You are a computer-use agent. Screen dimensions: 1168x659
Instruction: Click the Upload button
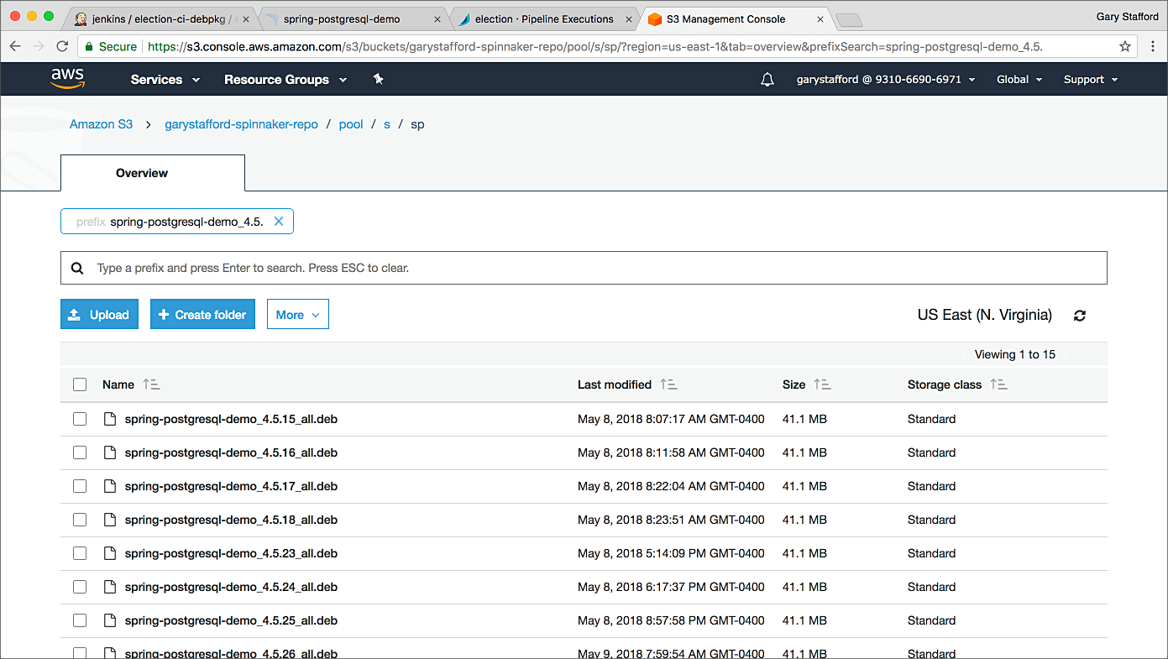(99, 315)
